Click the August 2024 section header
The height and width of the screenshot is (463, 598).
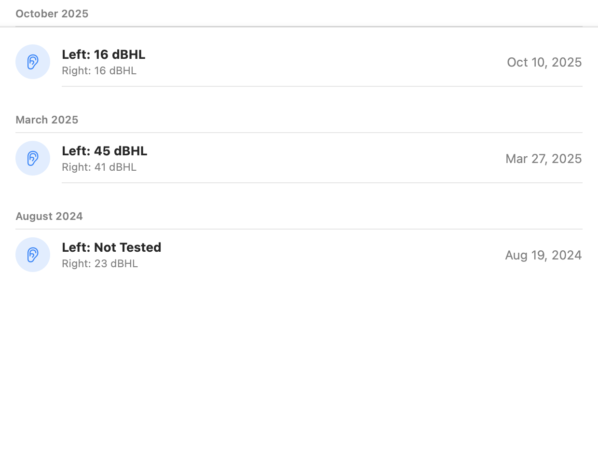(49, 216)
